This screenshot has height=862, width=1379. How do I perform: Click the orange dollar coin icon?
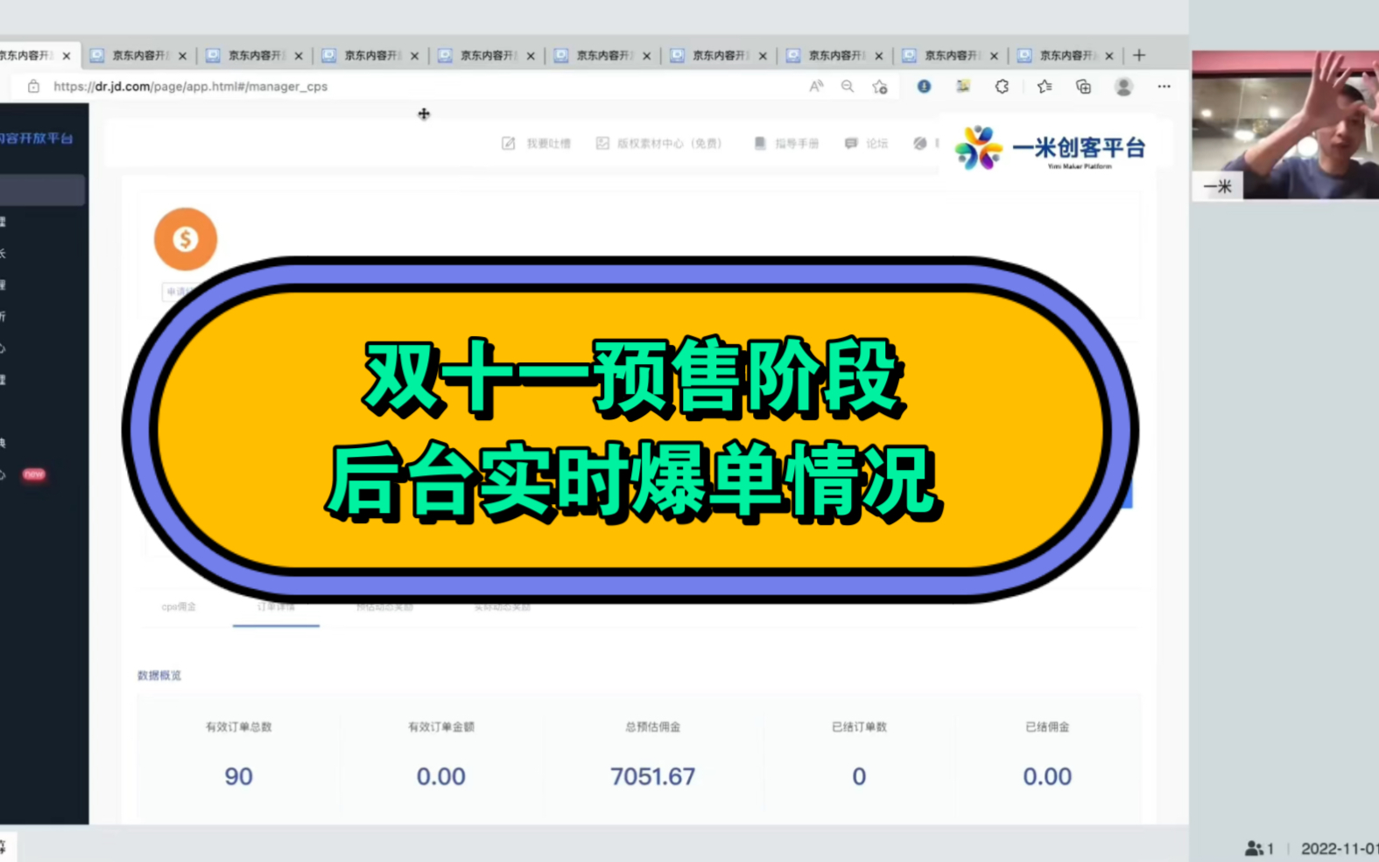(x=186, y=239)
